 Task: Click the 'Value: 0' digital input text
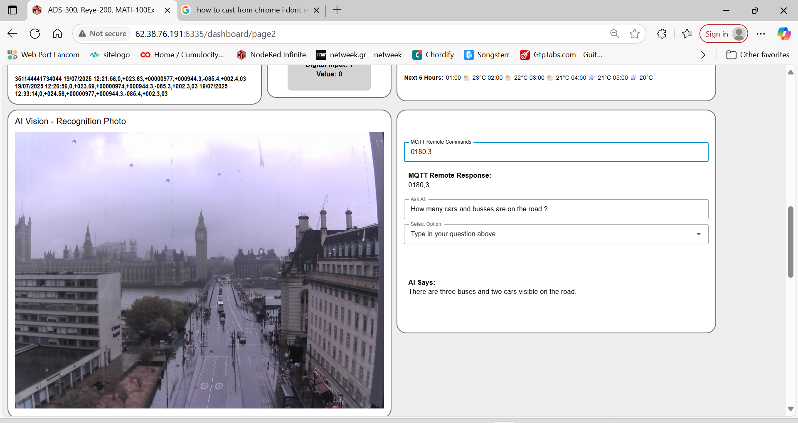[329, 74]
